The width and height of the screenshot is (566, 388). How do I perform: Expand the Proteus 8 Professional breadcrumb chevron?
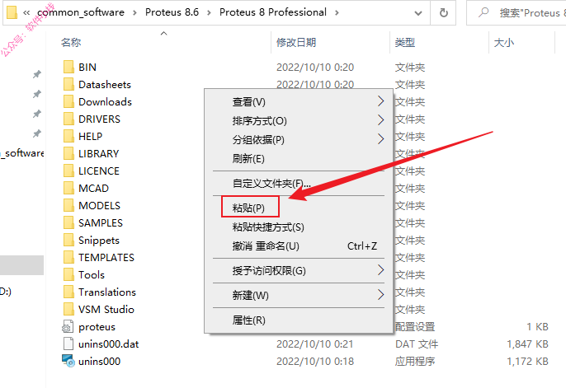coord(337,13)
